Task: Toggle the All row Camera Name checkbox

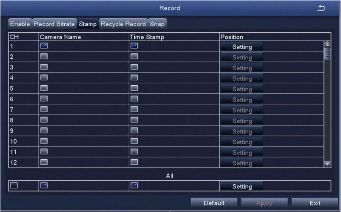Action: (44, 186)
